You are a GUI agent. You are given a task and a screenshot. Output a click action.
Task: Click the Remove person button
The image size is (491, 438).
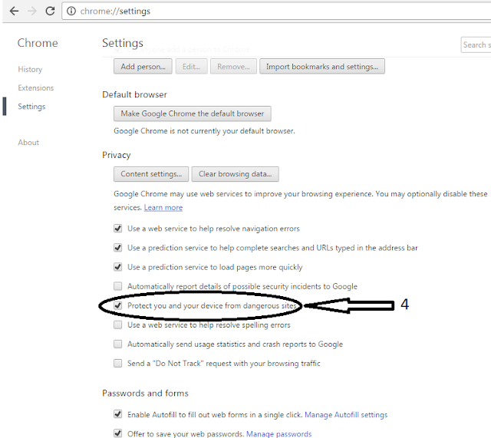pos(233,67)
